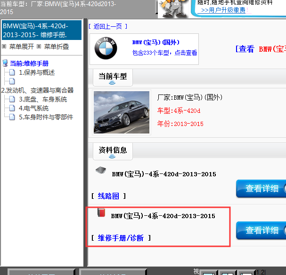Image resolution: width=286 pixels, height=275 pixels.
Task: Click 查看详细 button for 维修手册/诊断
Action: tap(261, 230)
